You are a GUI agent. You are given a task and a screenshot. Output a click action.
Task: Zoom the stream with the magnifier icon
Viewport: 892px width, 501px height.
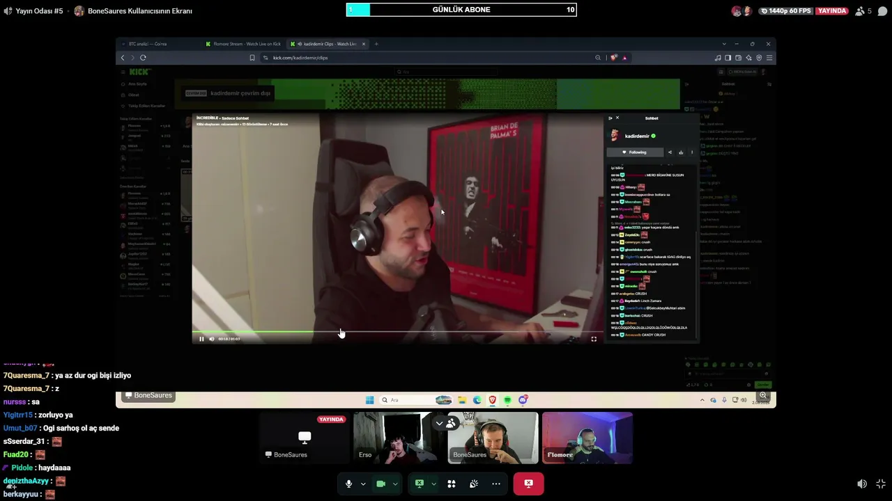(763, 396)
